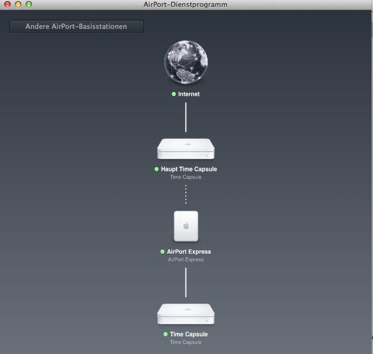The height and width of the screenshot is (354, 373).
Task: Minimize window with the yellow button
Action: 18,4
